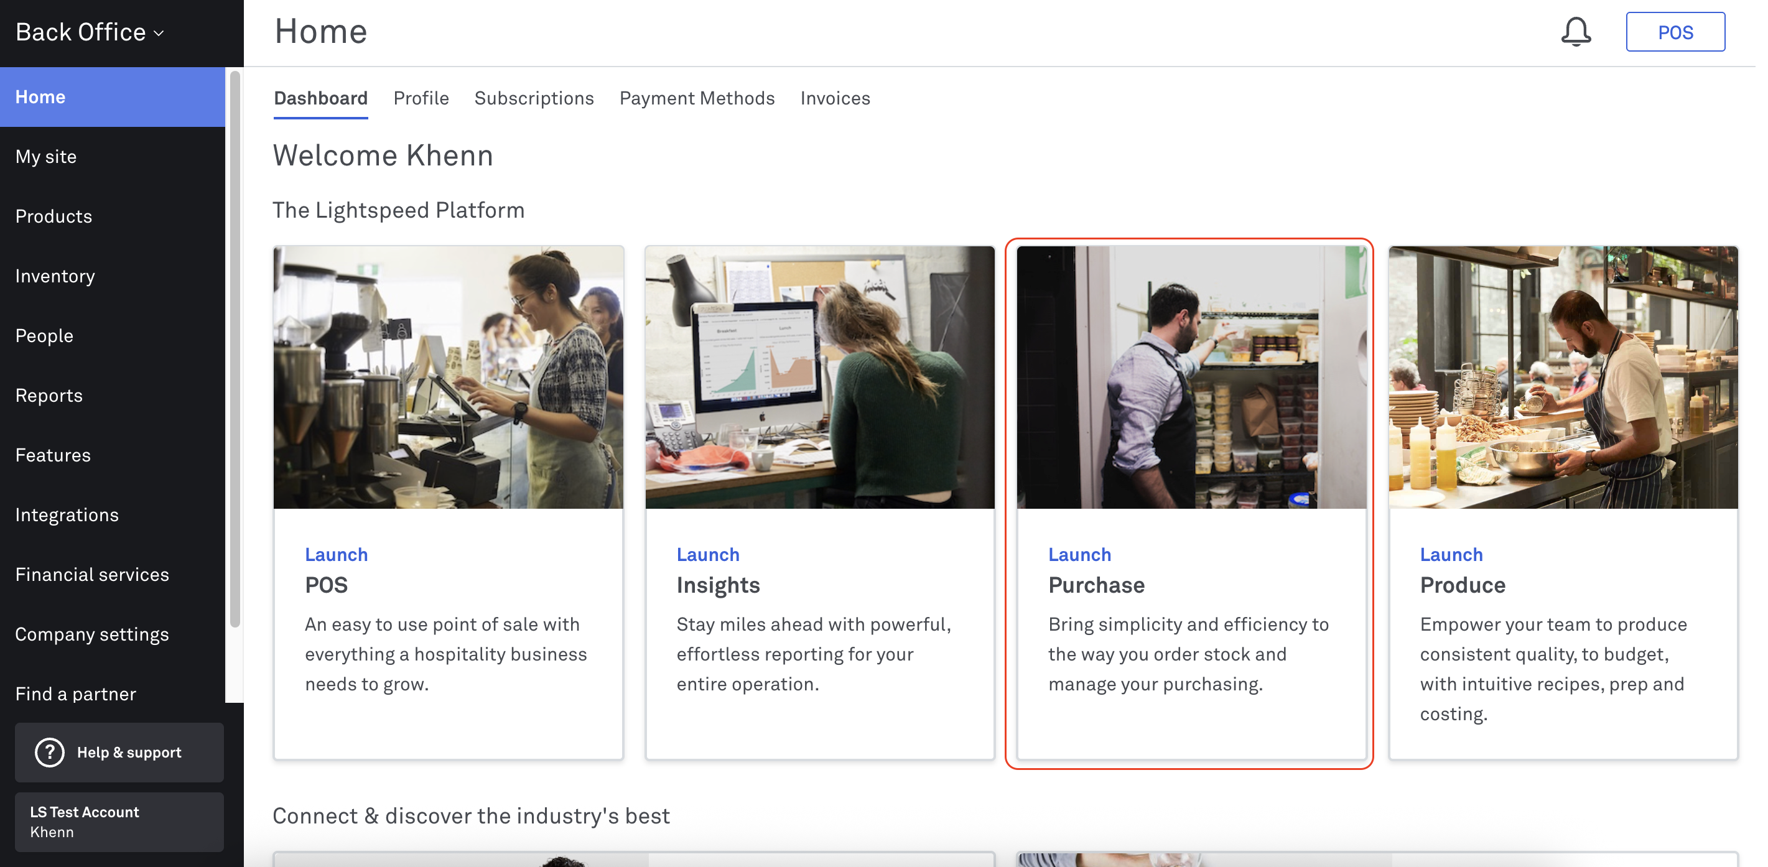Click the Insights card desk photo
This screenshot has height=867, width=1768.
point(820,378)
